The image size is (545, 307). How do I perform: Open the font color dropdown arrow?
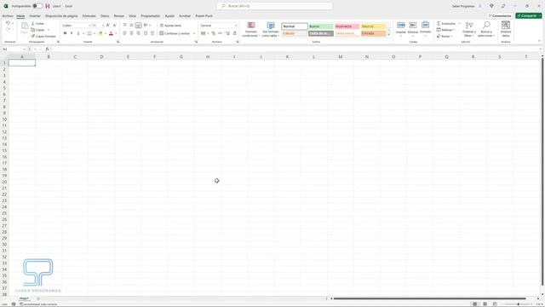[116, 33]
